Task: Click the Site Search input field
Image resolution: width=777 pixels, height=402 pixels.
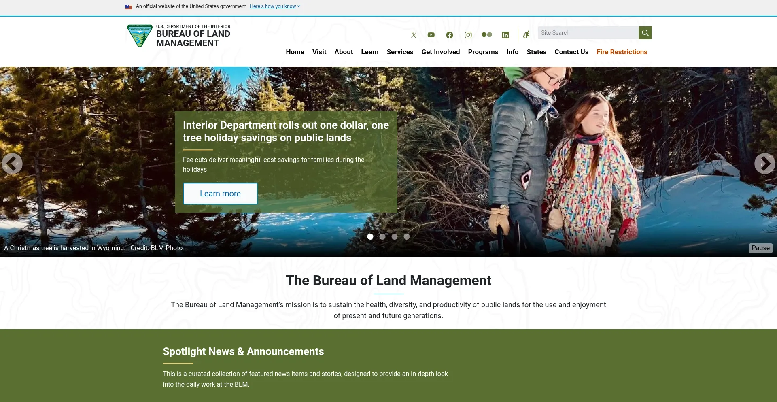Action: [x=588, y=33]
